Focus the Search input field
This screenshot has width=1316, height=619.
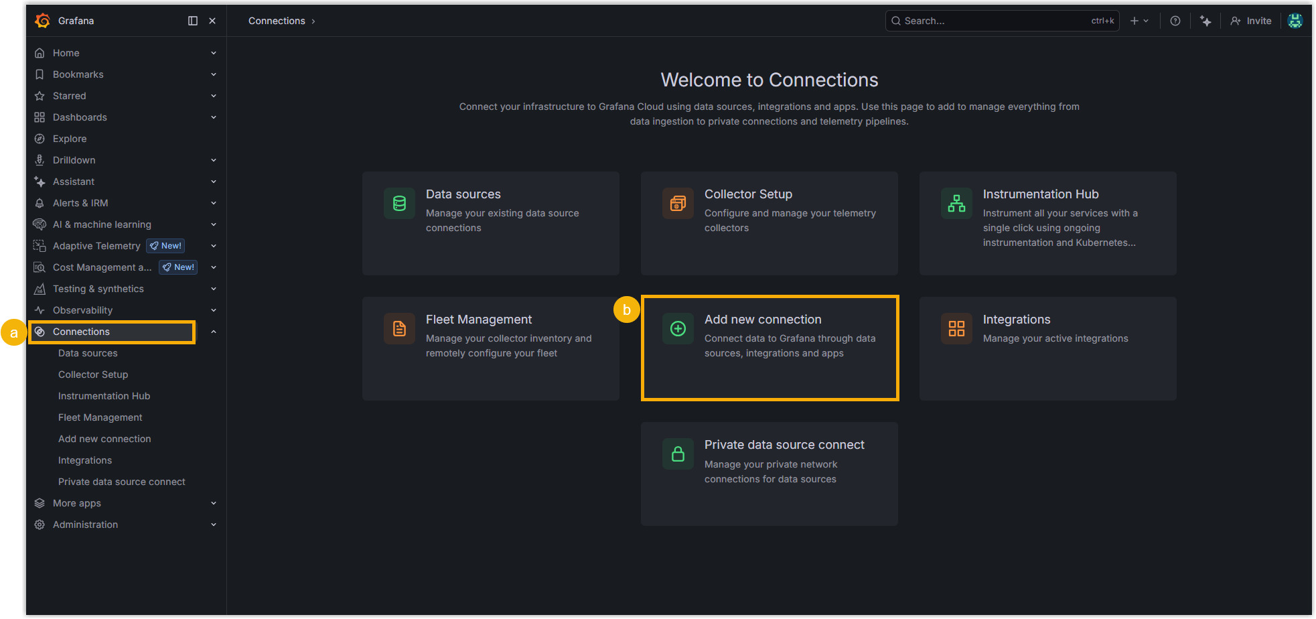click(x=1002, y=21)
